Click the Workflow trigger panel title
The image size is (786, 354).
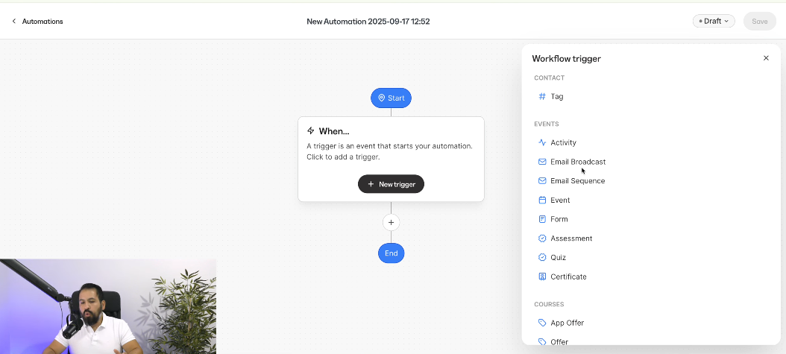pyautogui.click(x=567, y=59)
